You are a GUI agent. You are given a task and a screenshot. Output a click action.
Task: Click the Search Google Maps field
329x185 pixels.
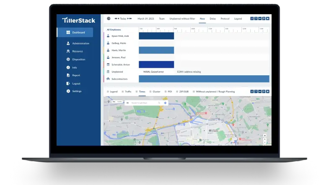(x=142, y=103)
